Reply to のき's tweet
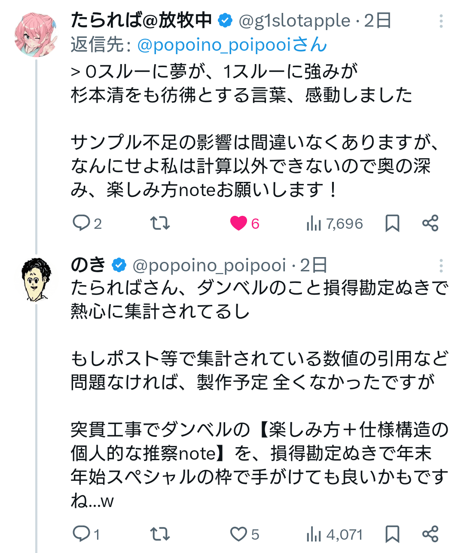The image size is (464, 553). 82,535
